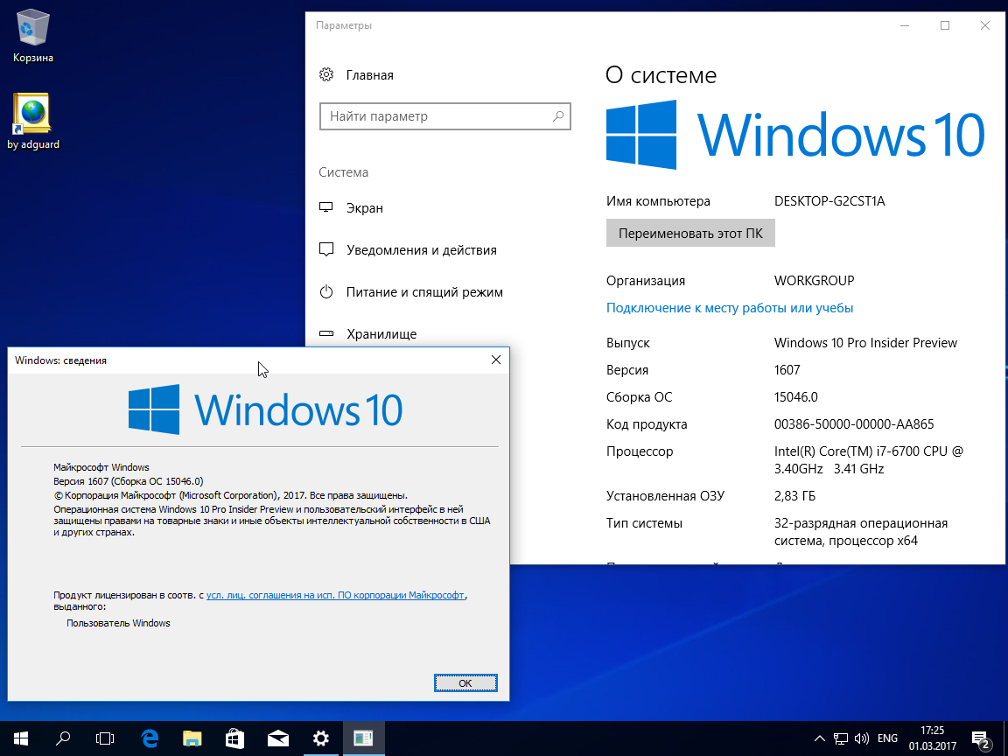Click the WORKGROUP organization value

pos(814,281)
